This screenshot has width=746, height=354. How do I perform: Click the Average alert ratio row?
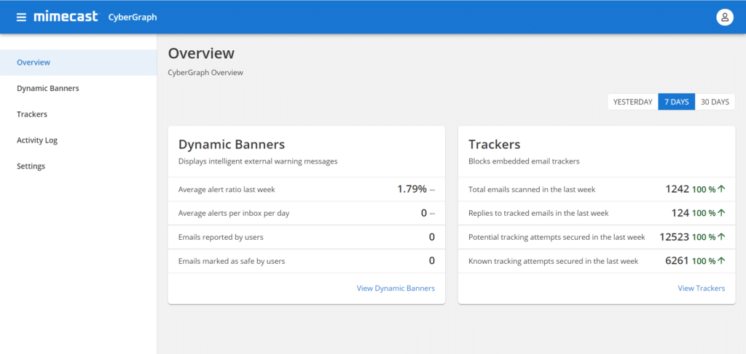[x=307, y=189]
